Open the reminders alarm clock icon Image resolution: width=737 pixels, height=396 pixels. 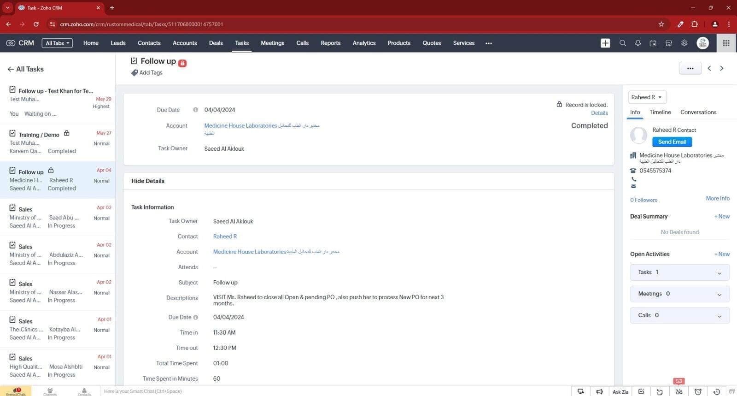pos(698,392)
